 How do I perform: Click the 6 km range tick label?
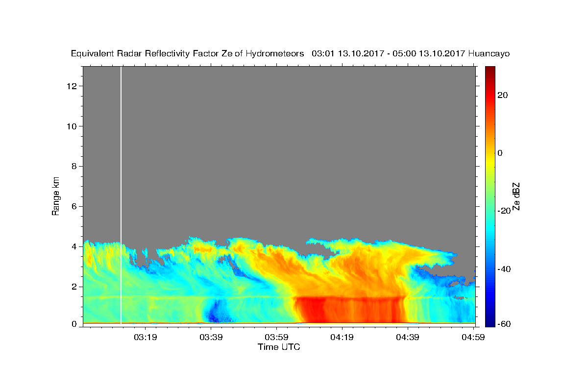pyautogui.click(x=74, y=206)
